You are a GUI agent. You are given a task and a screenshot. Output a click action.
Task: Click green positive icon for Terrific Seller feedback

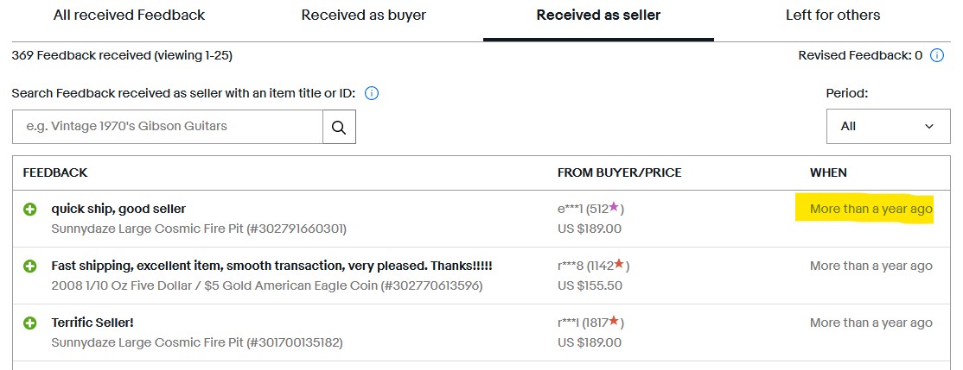click(29, 323)
